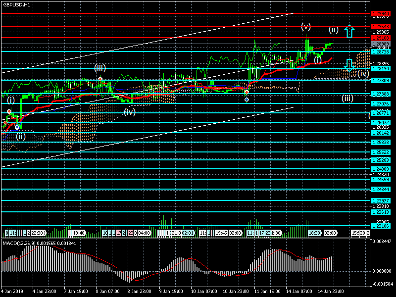Viewport: 396px width, 297px height.
Task: Click the 10 Jan 07:00 time axis label
Action: (x=204, y=291)
